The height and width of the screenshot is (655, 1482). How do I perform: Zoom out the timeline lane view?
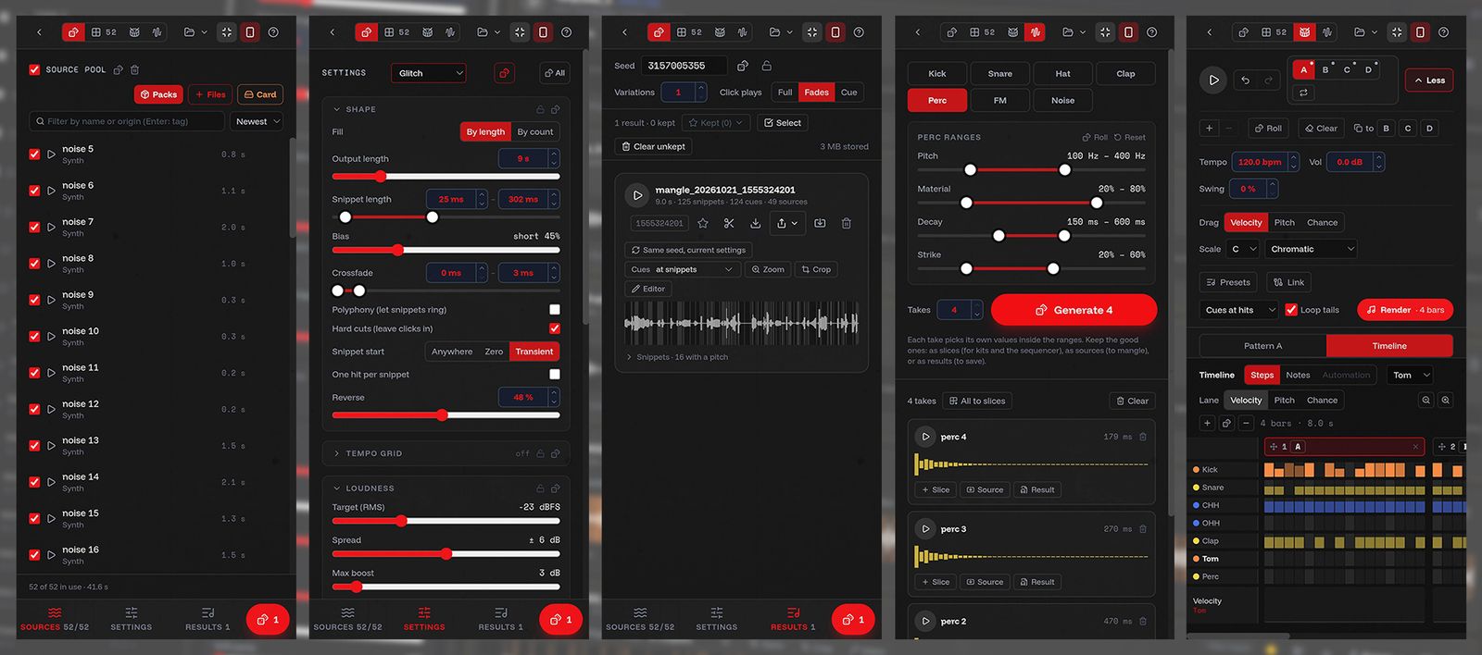(1426, 401)
